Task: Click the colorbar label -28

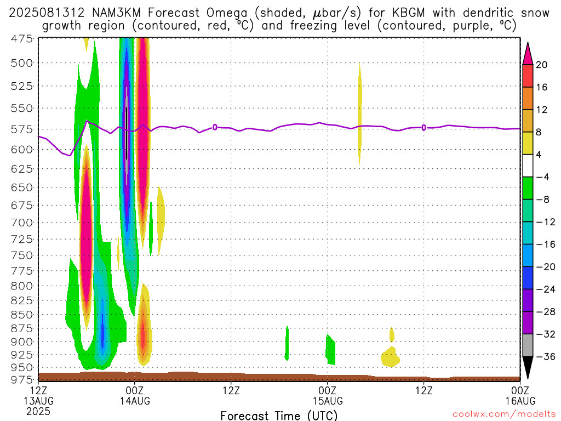Action: [546, 312]
